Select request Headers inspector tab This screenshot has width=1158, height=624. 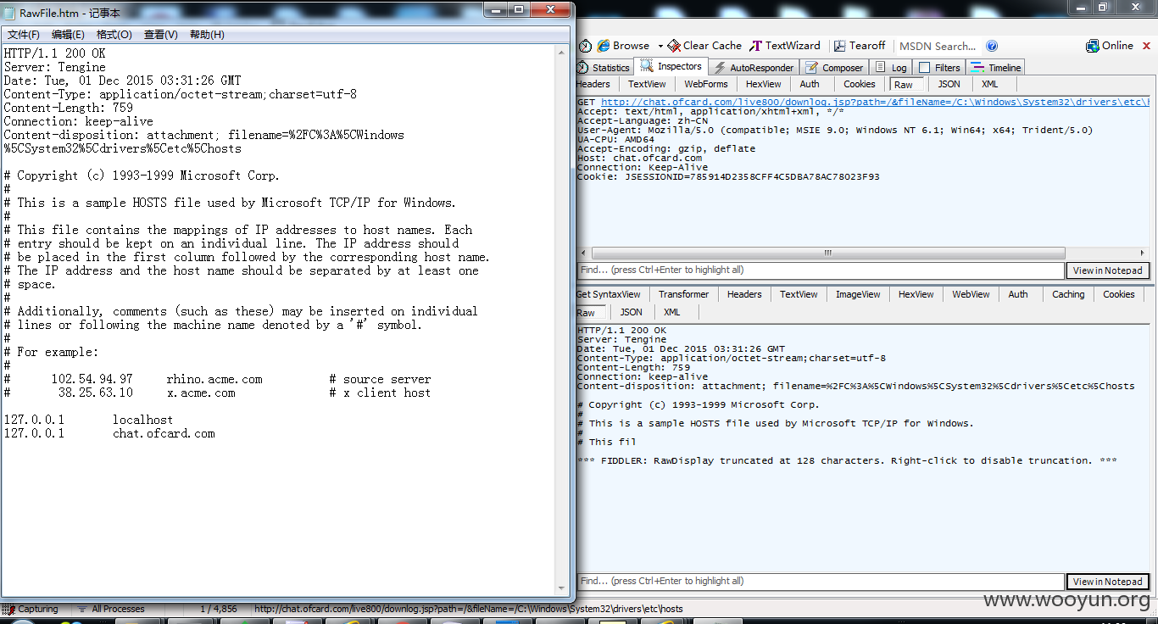593,84
